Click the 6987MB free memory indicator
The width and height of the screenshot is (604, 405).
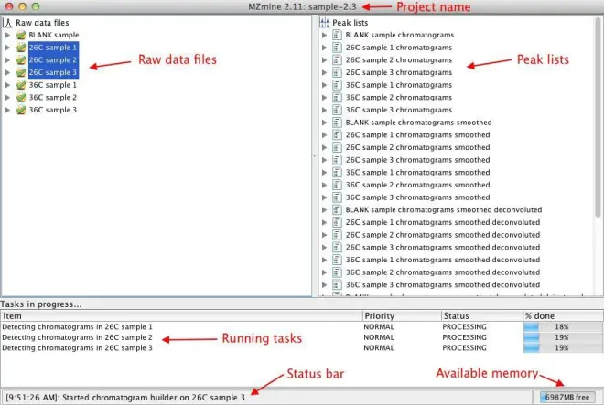(x=567, y=397)
